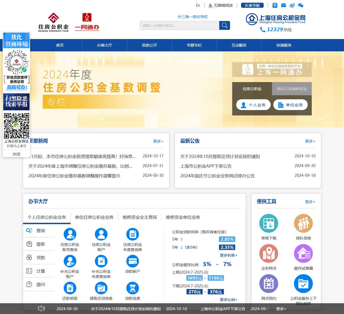Click the 业务网点 map location icon
This screenshot has height=314, width=344.
point(268,253)
